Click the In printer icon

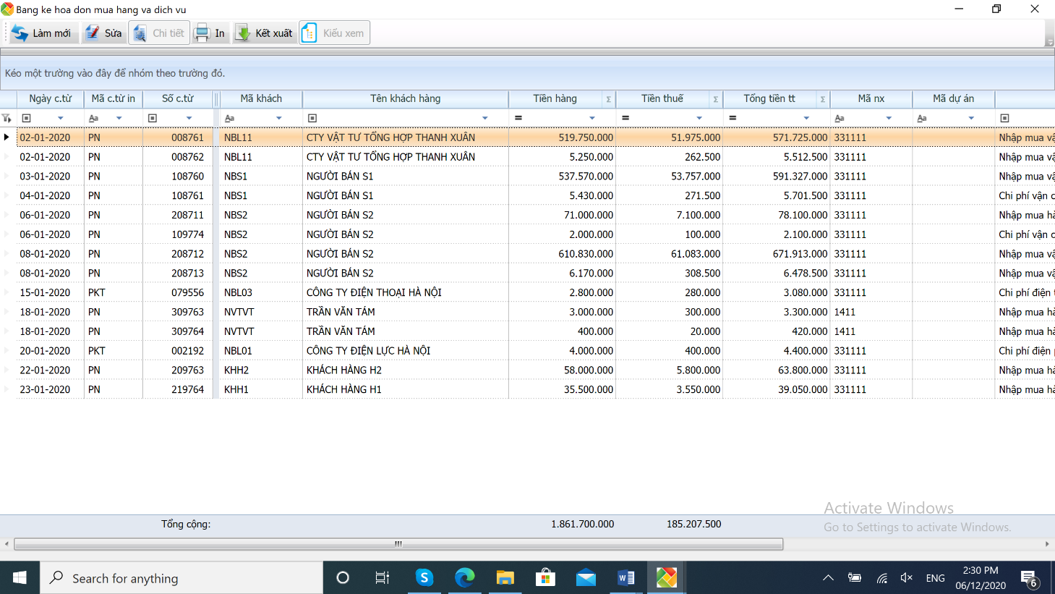point(202,33)
